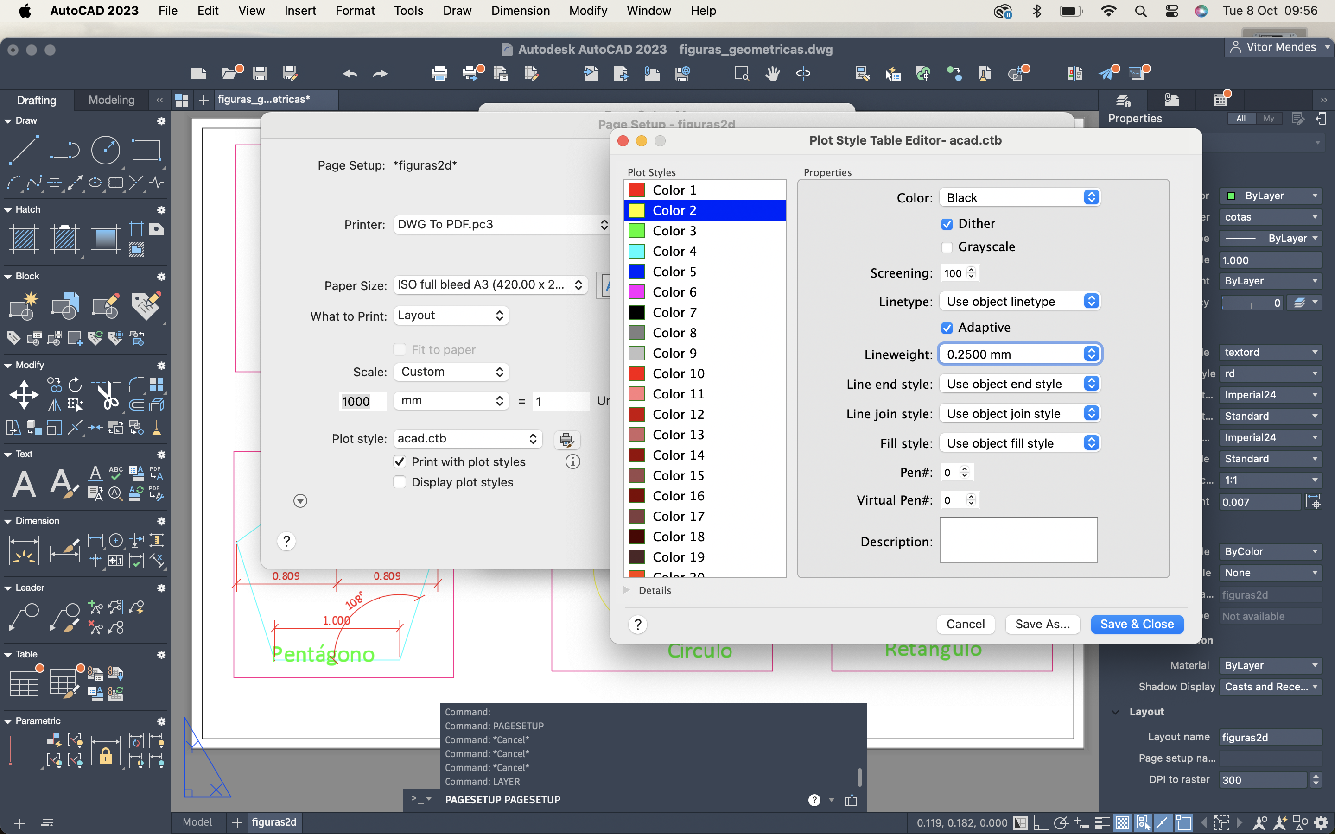Open file with the Open folder icon

coord(230,72)
